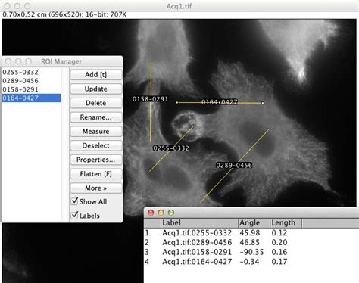Screen dimensions: 359x283
Task: Click the 0289-0456 label on image
Action: tap(234, 165)
